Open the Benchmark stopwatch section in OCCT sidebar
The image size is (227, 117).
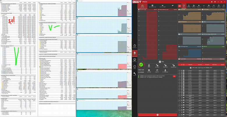[134, 46]
